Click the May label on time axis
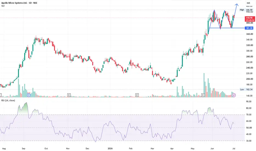 (x=193, y=149)
